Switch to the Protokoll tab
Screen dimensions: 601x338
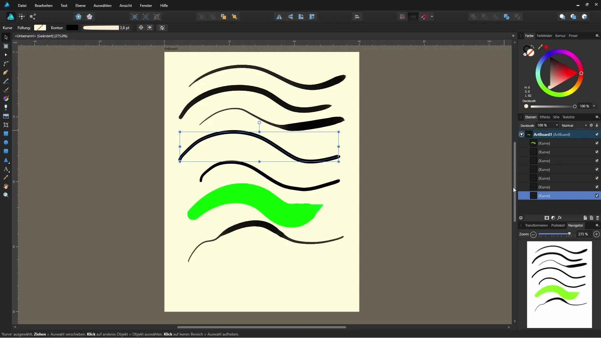coord(558,225)
